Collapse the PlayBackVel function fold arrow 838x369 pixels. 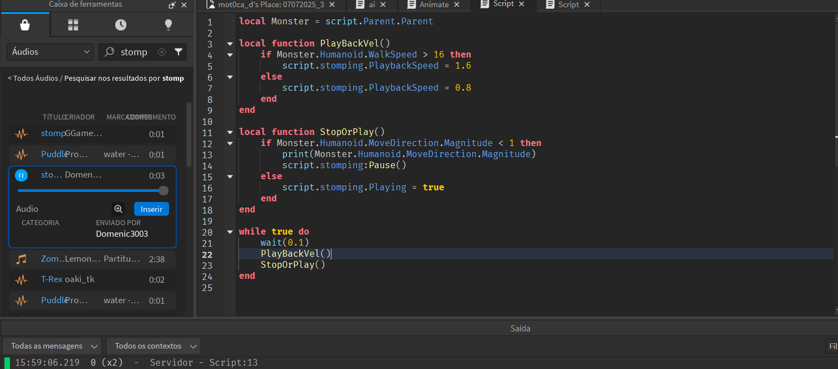(230, 44)
